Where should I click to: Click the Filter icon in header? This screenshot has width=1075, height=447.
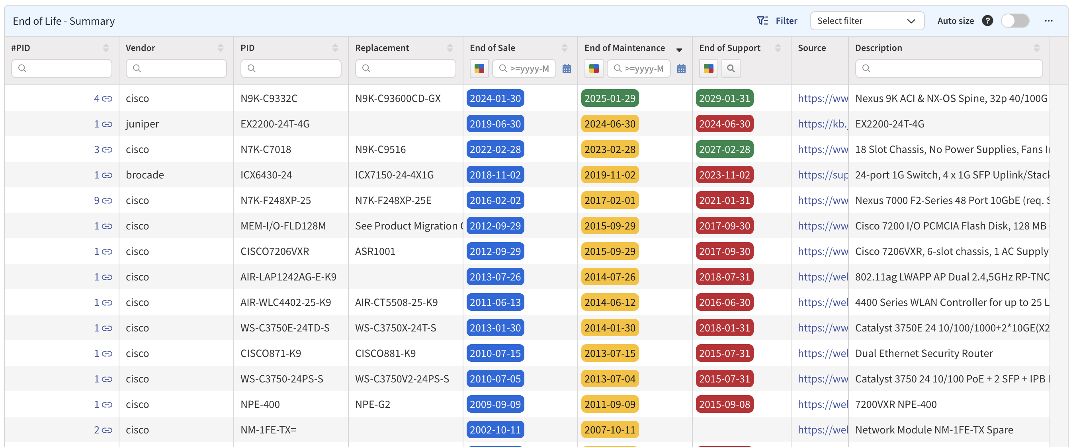(762, 20)
